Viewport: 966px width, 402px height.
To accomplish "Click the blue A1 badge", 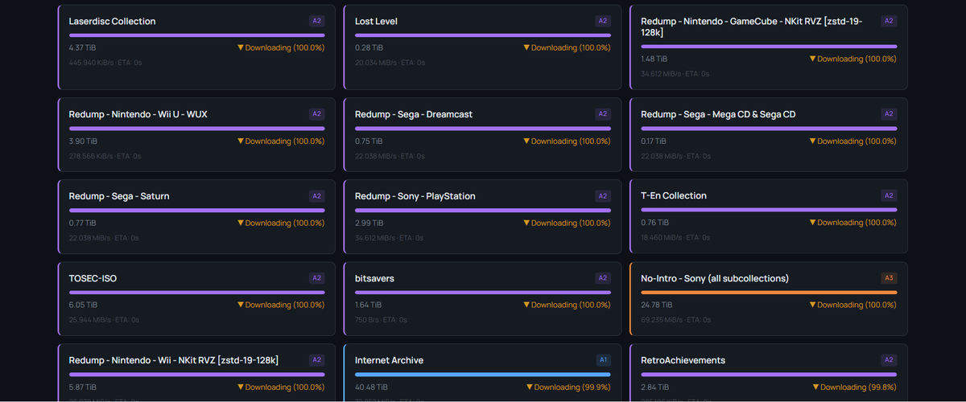I will (x=603, y=360).
